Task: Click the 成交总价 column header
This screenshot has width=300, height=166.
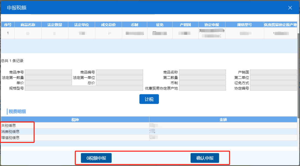Action: pyautogui.click(x=108, y=25)
